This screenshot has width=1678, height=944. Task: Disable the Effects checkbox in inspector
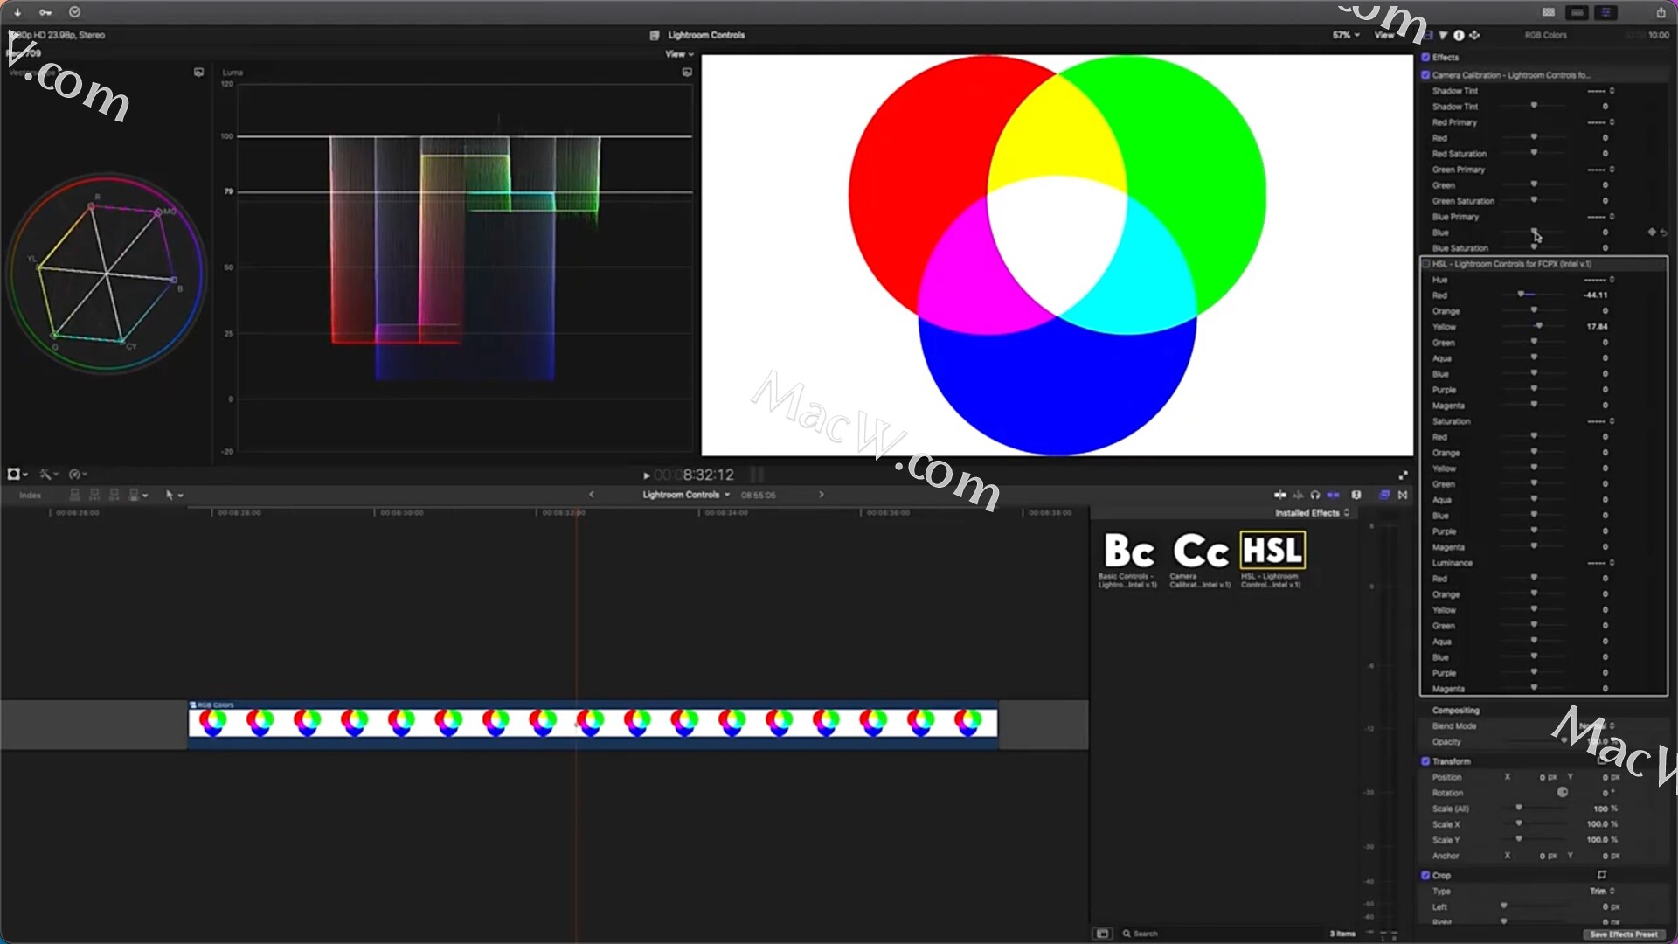1425,58
